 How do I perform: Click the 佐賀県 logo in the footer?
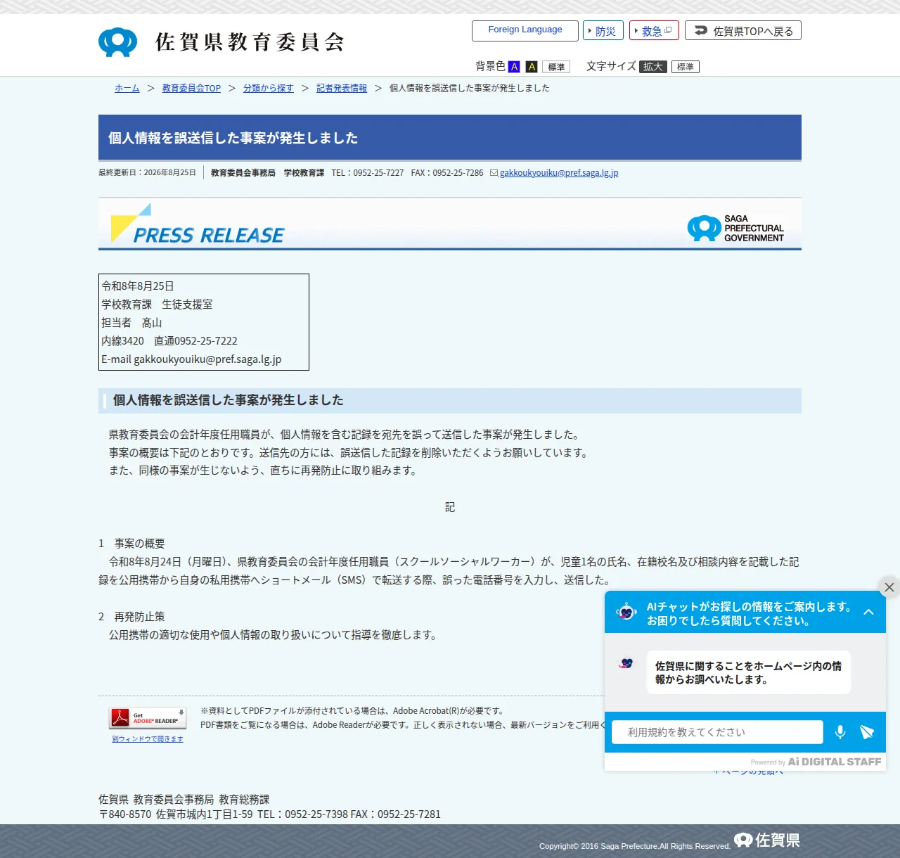pyautogui.click(x=767, y=840)
